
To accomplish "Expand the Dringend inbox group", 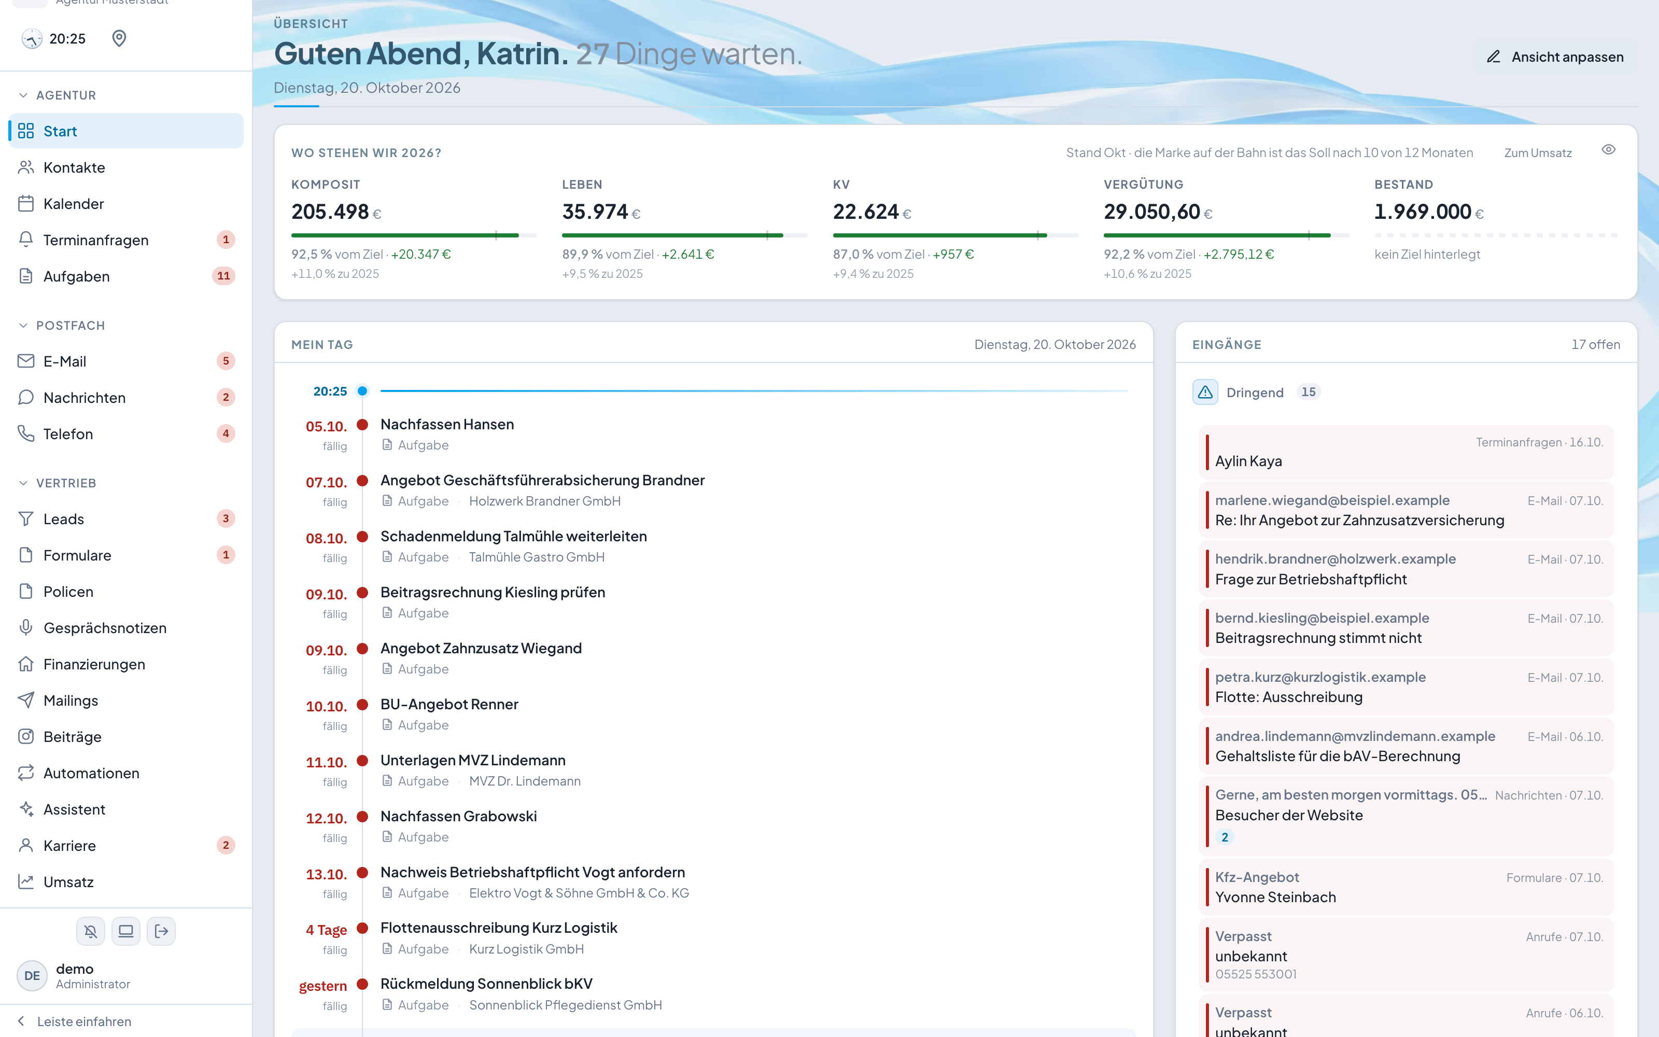I will pyautogui.click(x=1256, y=393).
